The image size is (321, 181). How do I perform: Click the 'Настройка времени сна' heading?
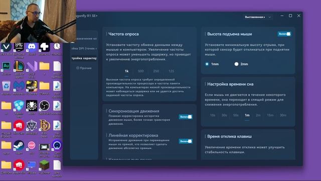230,84
